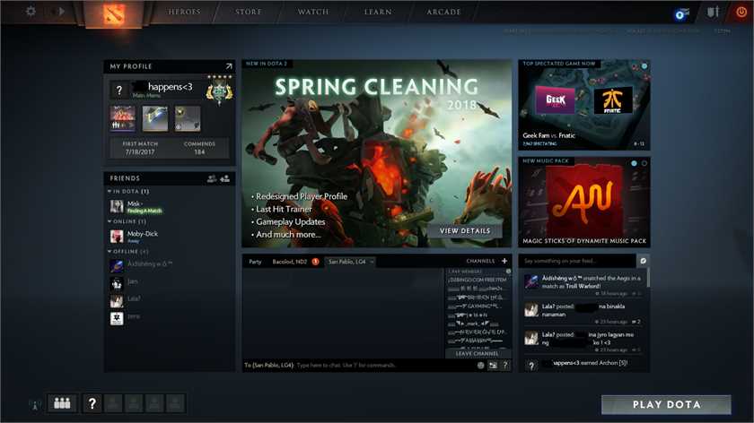Switch to the Party chat tab
This screenshot has width=754, height=423.
[255, 262]
